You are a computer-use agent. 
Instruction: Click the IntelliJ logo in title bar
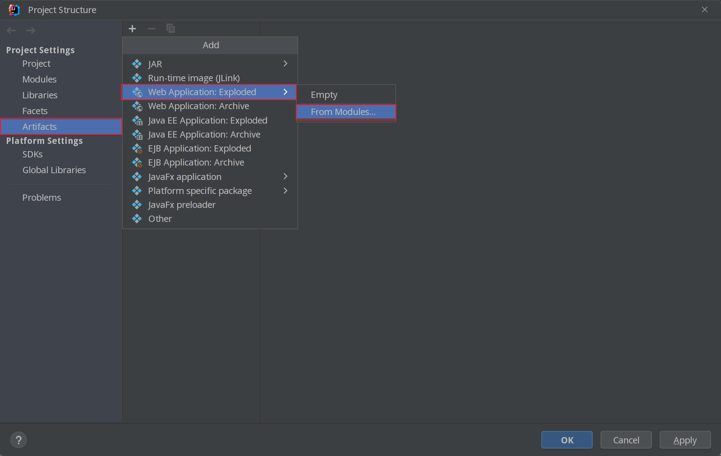14,10
